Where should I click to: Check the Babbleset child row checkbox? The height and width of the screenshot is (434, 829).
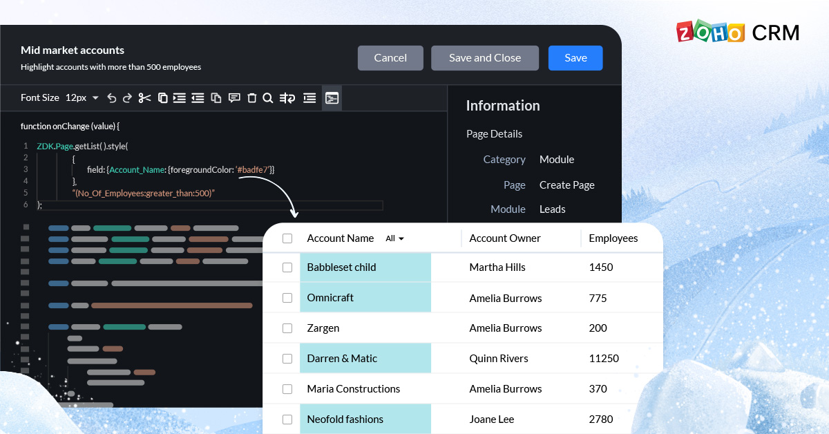(287, 267)
